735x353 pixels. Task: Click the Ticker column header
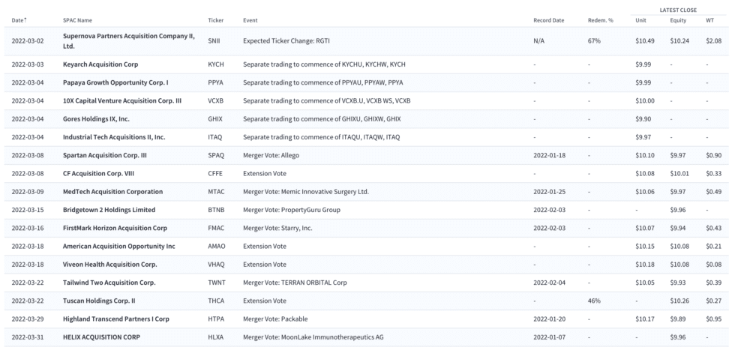point(216,20)
